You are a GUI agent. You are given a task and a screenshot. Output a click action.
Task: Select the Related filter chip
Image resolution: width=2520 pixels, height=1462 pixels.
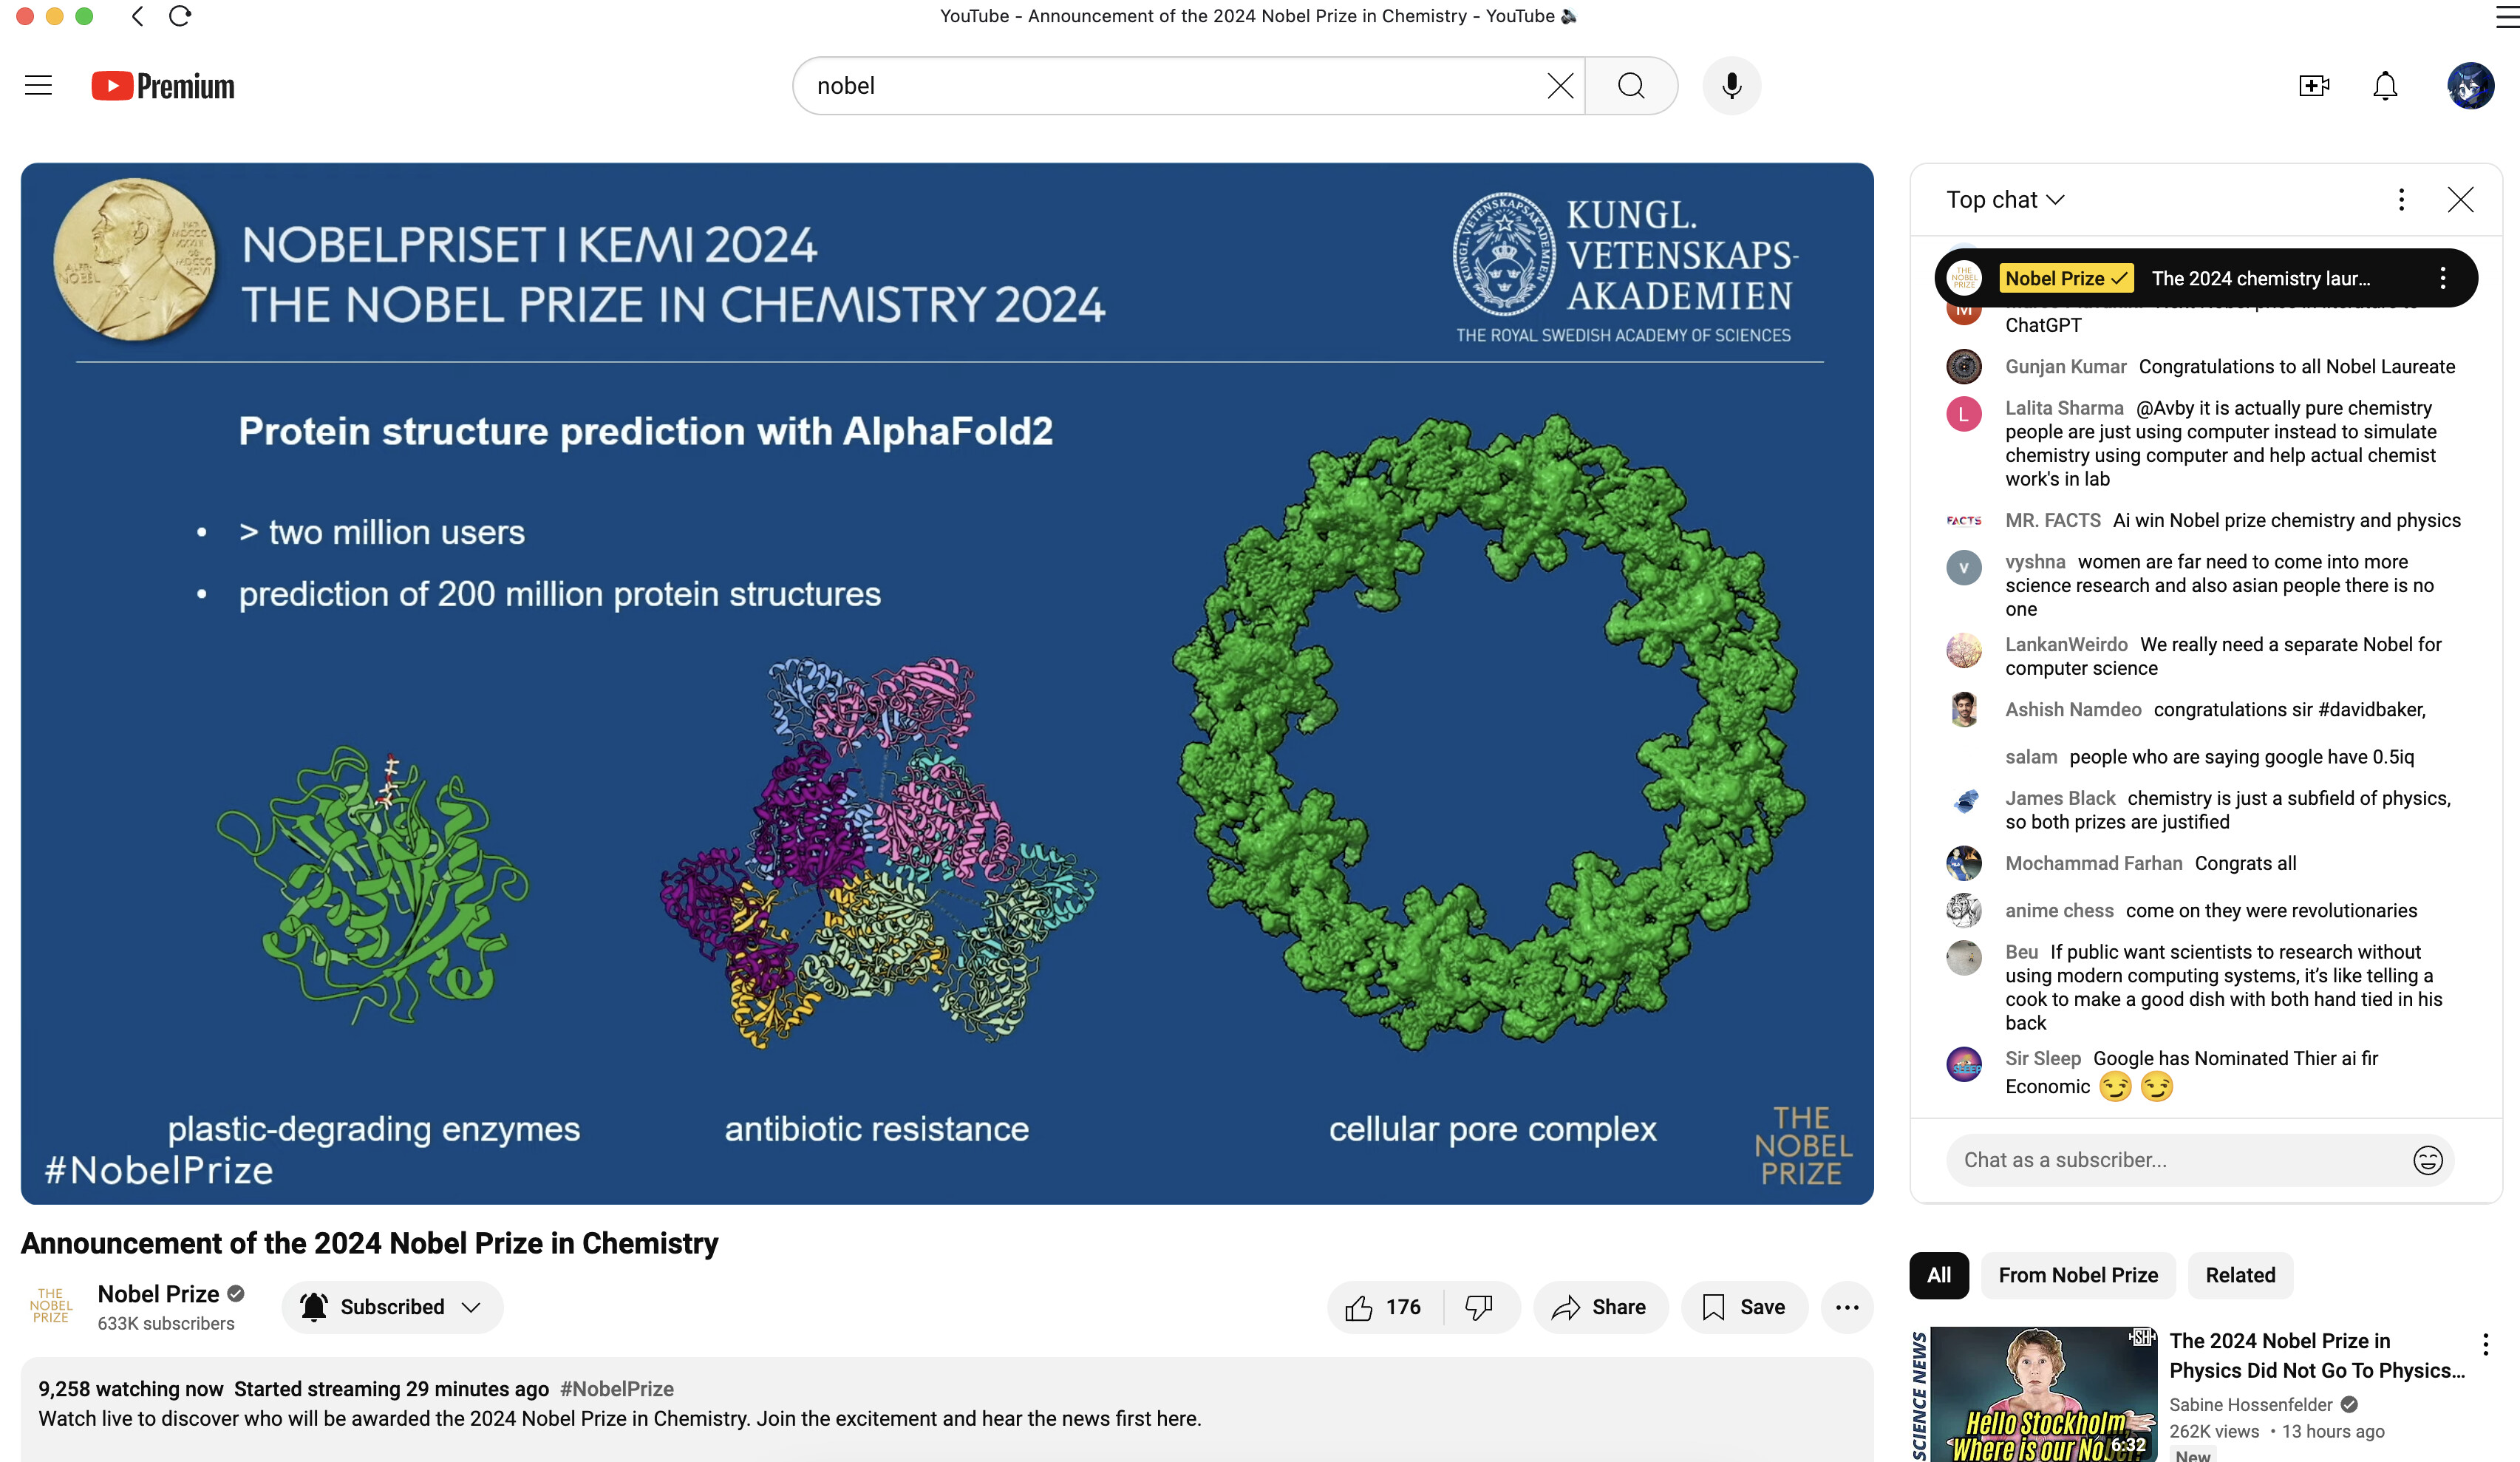pos(2239,1275)
